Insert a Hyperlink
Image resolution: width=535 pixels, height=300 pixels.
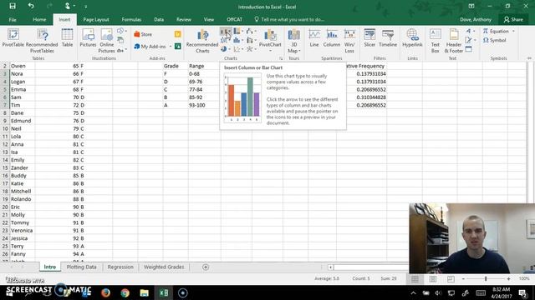pos(412,38)
